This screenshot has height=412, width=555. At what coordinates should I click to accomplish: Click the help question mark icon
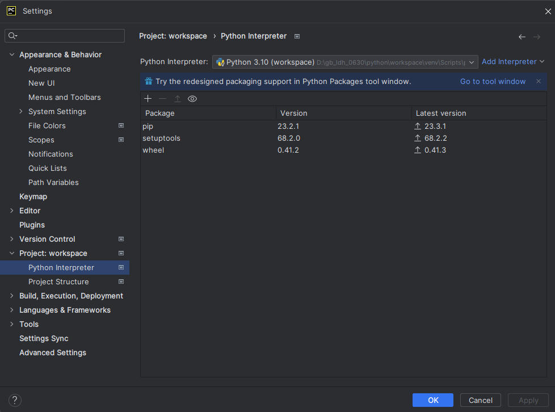tap(15, 400)
